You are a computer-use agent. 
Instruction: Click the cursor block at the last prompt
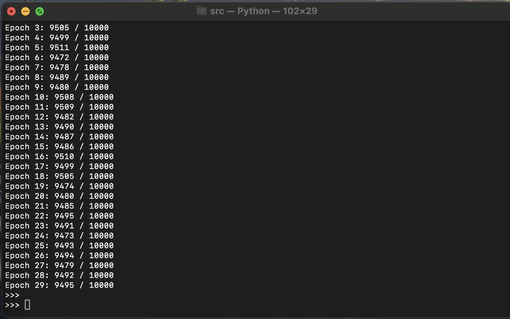click(28, 305)
